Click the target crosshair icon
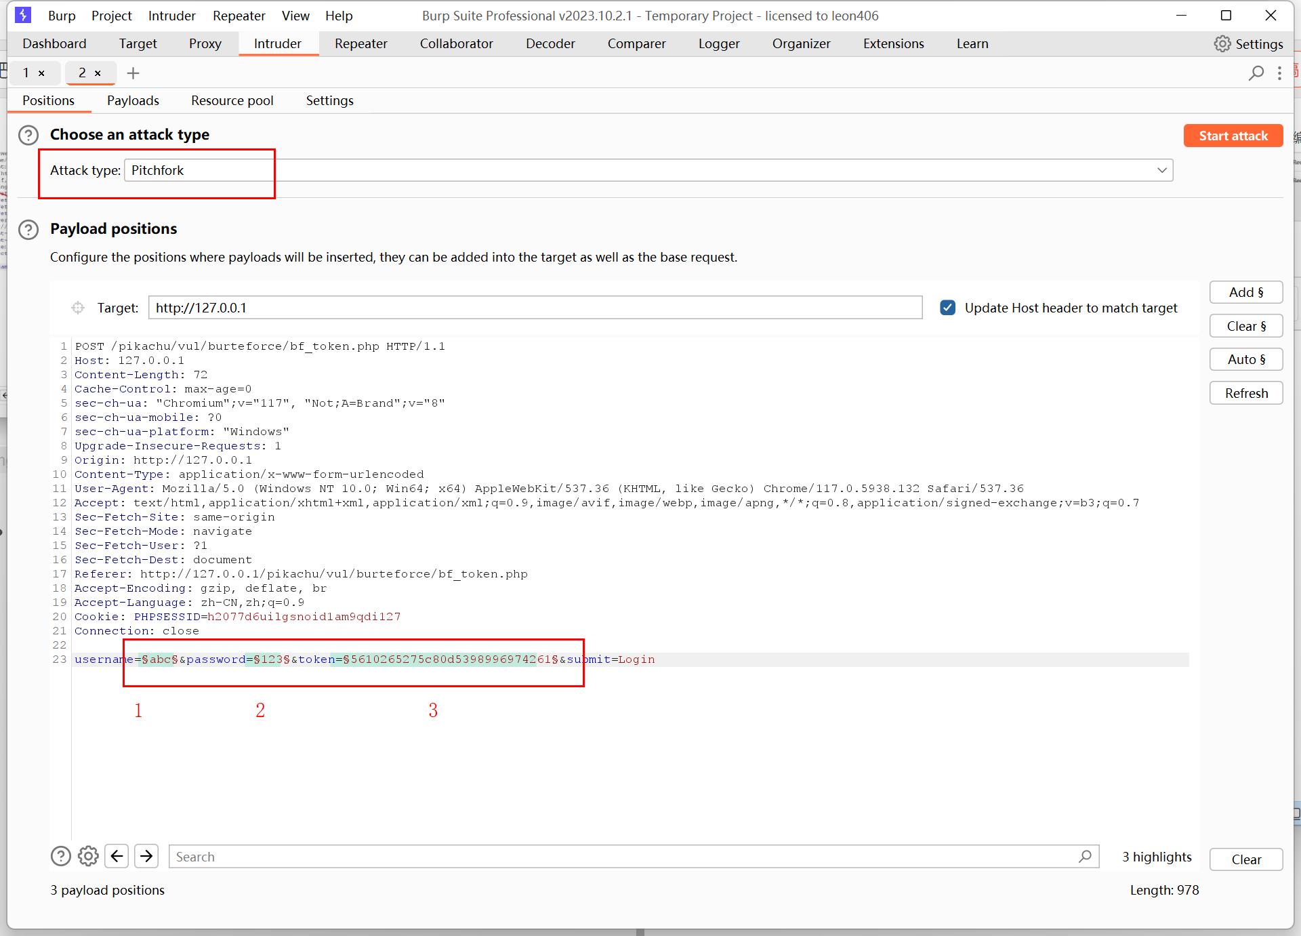The height and width of the screenshot is (936, 1301). pyautogui.click(x=78, y=308)
